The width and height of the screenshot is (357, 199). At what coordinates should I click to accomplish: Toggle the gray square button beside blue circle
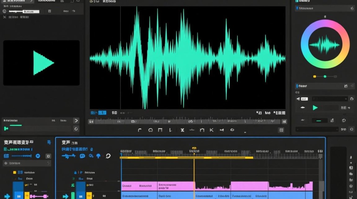[x=48, y=156]
